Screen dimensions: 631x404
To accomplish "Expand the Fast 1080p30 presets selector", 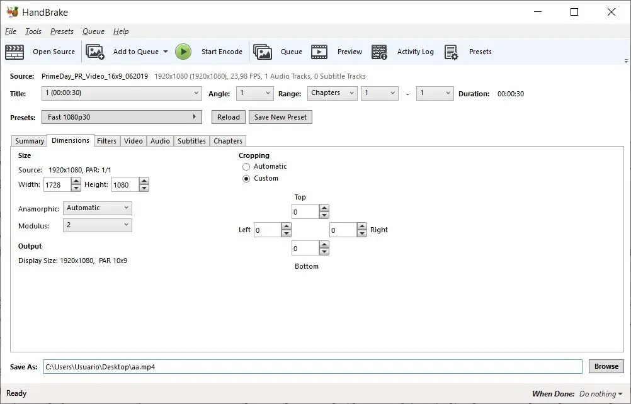I will pos(122,117).
